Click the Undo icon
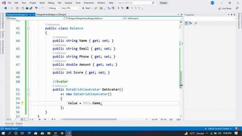 36,8
